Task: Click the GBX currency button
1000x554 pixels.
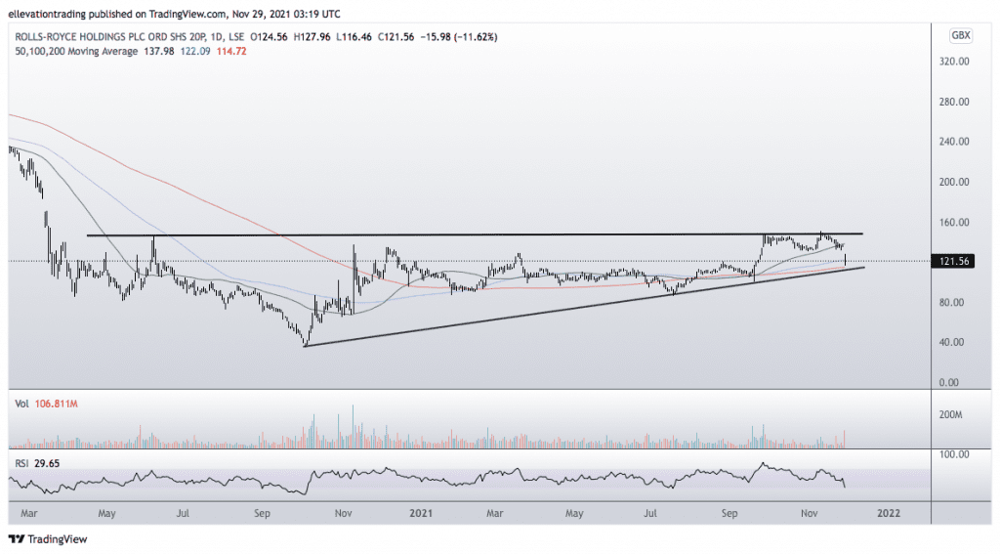Action: (961, 36)
